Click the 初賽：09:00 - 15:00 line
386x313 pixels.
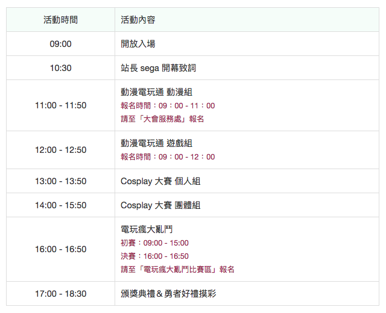click(154, 243)
